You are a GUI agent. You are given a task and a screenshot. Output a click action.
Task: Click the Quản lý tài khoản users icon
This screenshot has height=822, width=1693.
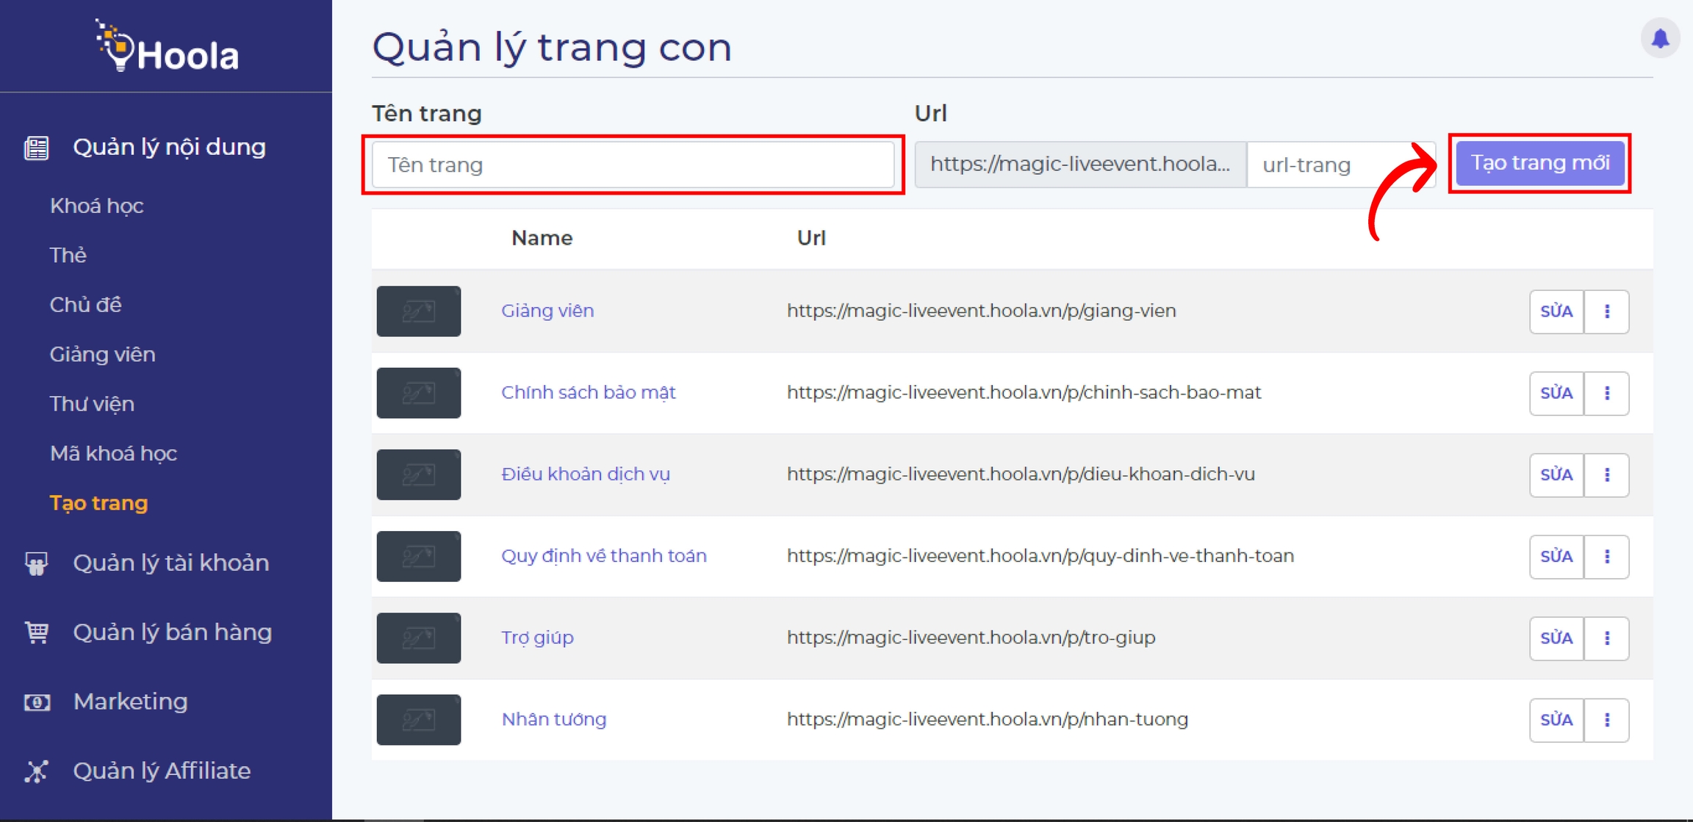pos(37,563)
